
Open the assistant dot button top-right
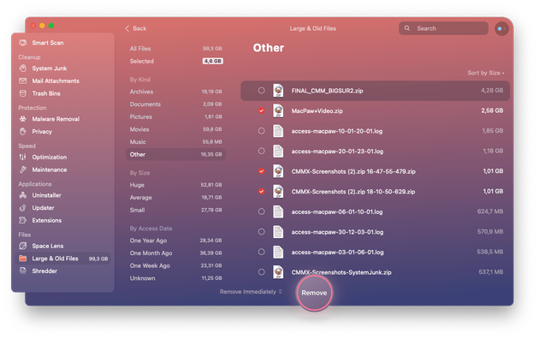coord(501,28)
